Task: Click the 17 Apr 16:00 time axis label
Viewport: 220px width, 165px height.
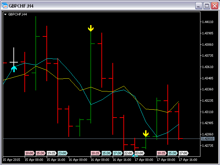Action: pyautogui.click(x=188, y=160)
